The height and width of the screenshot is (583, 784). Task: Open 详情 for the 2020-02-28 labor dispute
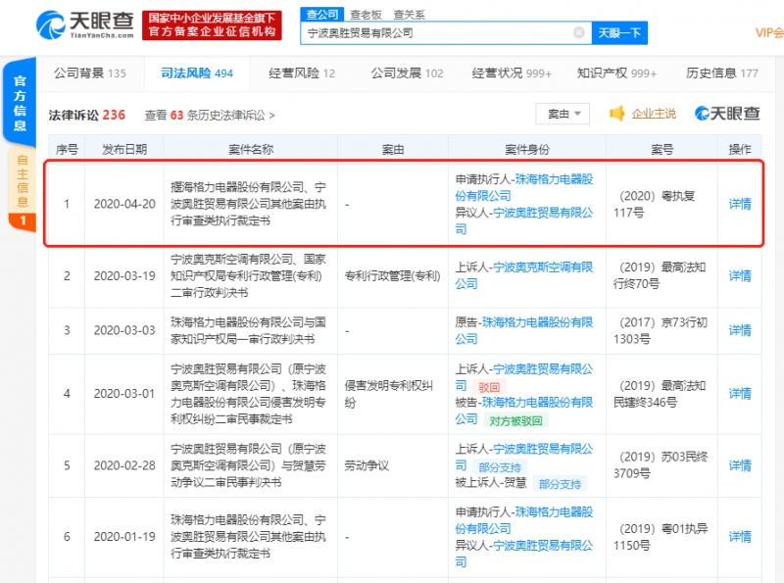point(740,465)
